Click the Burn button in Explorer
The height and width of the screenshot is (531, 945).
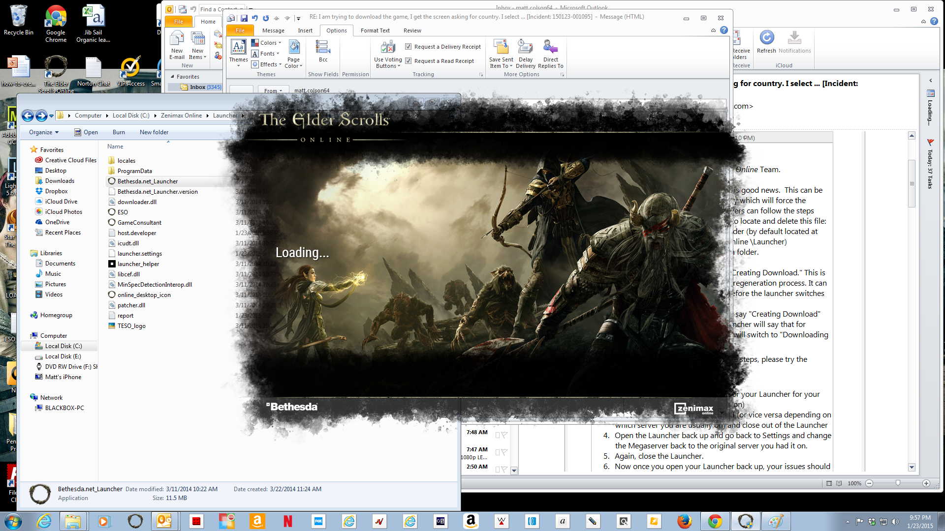click(119, 132)
